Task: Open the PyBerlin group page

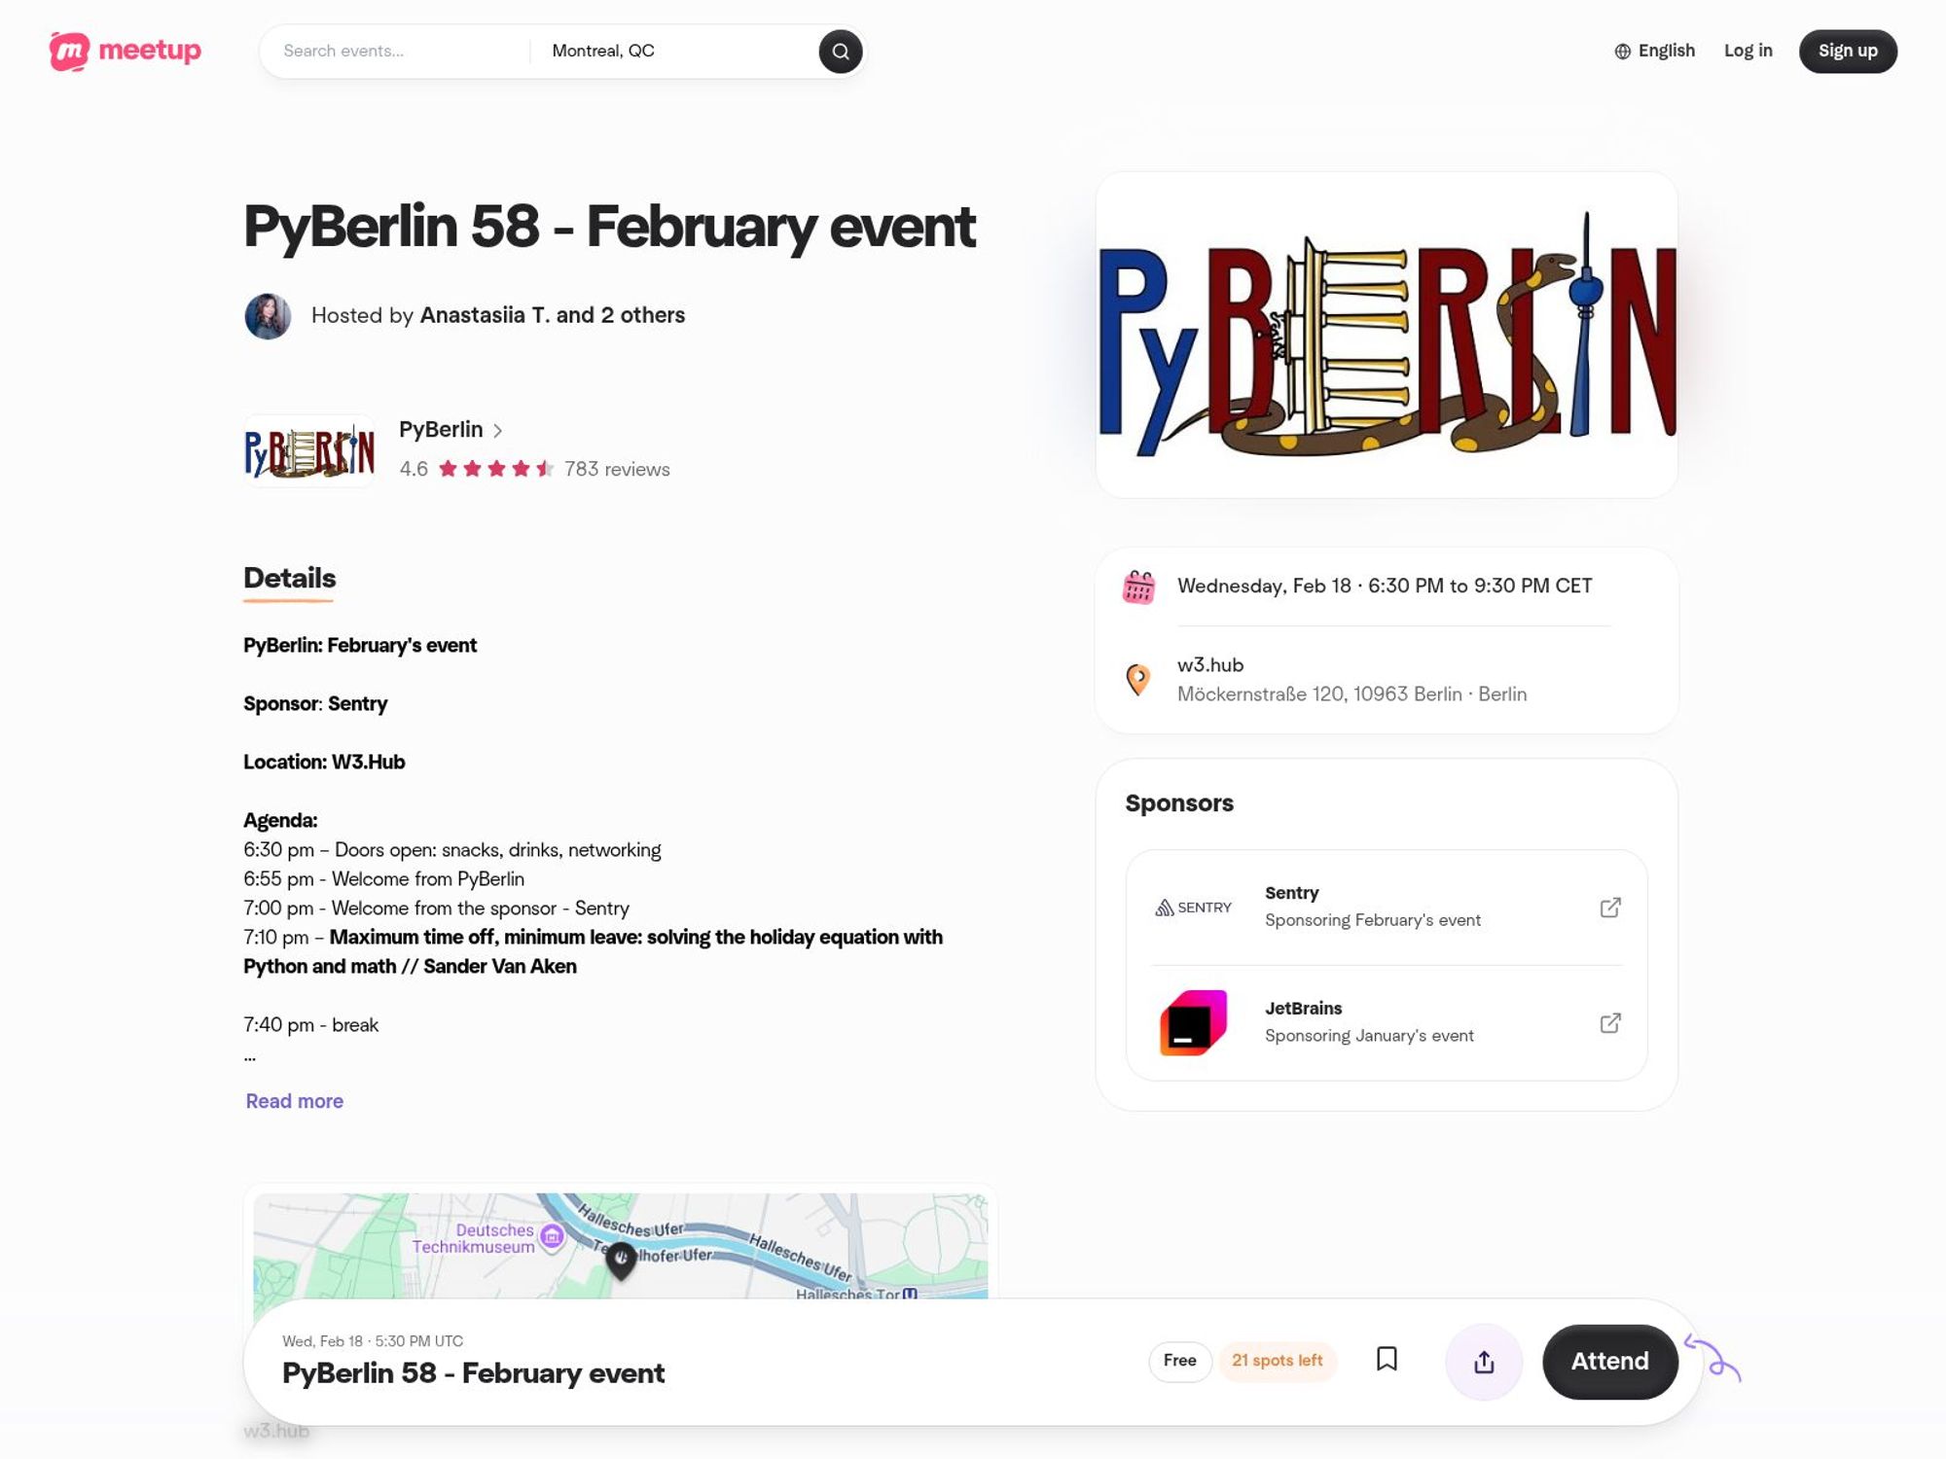Action: click(x=440, y=429)
